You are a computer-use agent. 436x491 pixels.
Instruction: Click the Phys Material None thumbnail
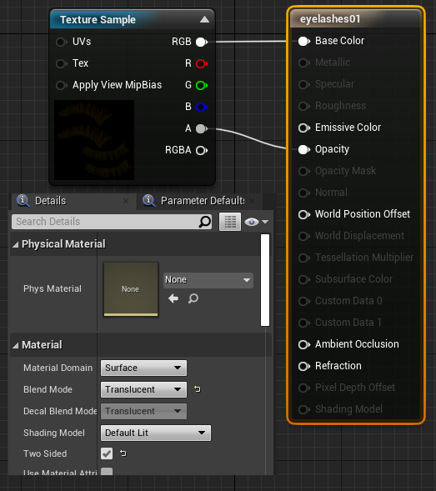pyautogui.click(x=131, y=289)
